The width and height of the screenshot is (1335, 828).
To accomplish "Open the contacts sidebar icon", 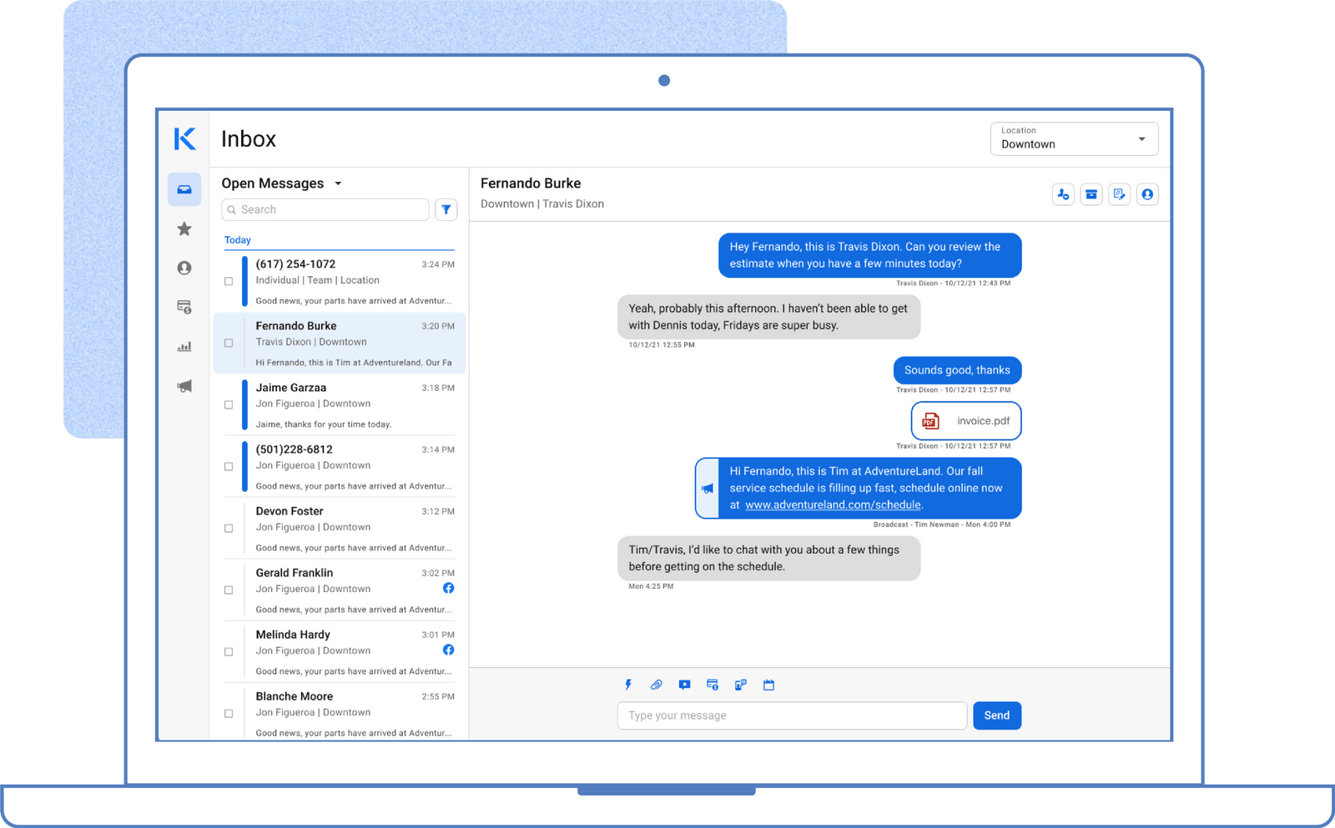I will pyautogui.click(x=184, y=268).
